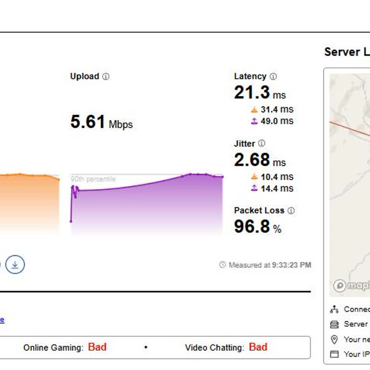Click the Mapbox logo on the map
The image size is (370, 370).
click(x=351, y=285)
